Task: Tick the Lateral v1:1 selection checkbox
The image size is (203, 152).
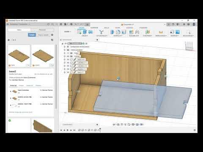Action: point(71,62)
